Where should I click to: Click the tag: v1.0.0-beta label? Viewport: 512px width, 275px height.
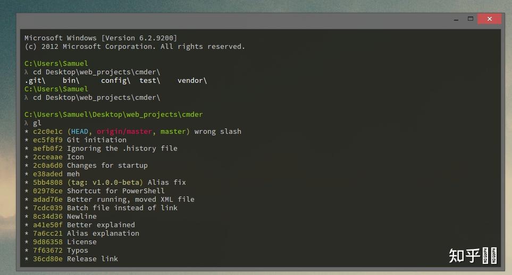105,182
